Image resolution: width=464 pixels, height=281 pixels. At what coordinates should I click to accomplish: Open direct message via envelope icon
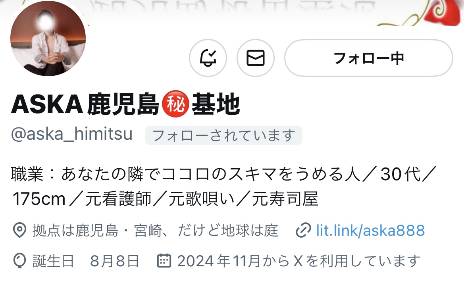pyautogui.click(x=256, y=58)
